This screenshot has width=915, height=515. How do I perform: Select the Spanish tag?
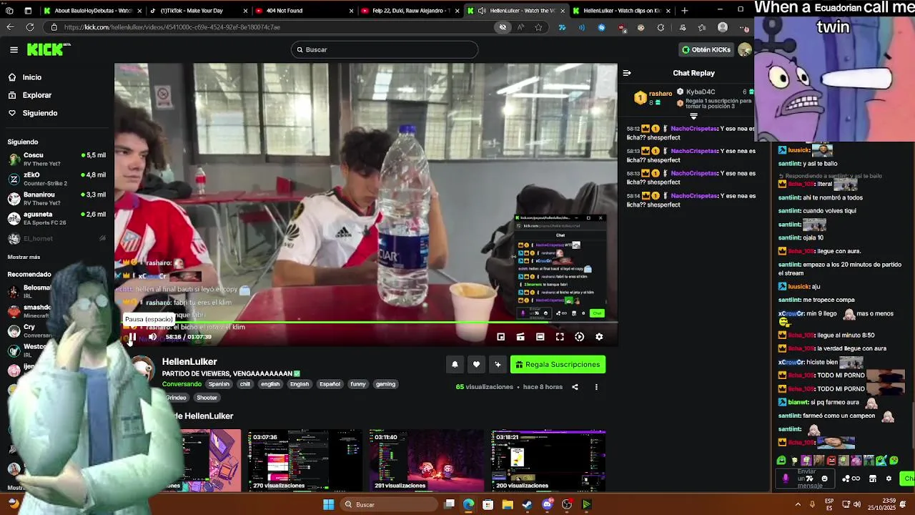tap(219, 384)
